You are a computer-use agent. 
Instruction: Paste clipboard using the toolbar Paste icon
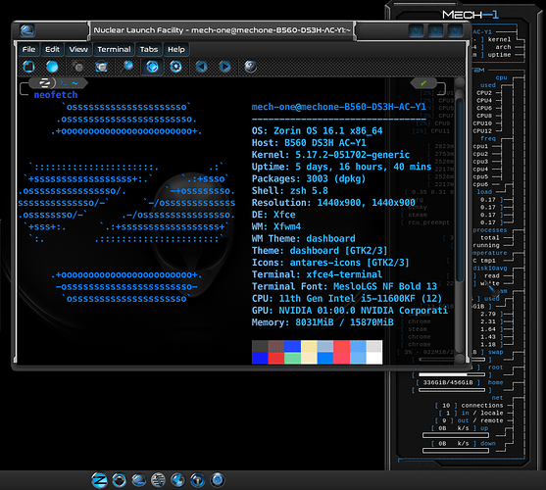coord(101,66)
